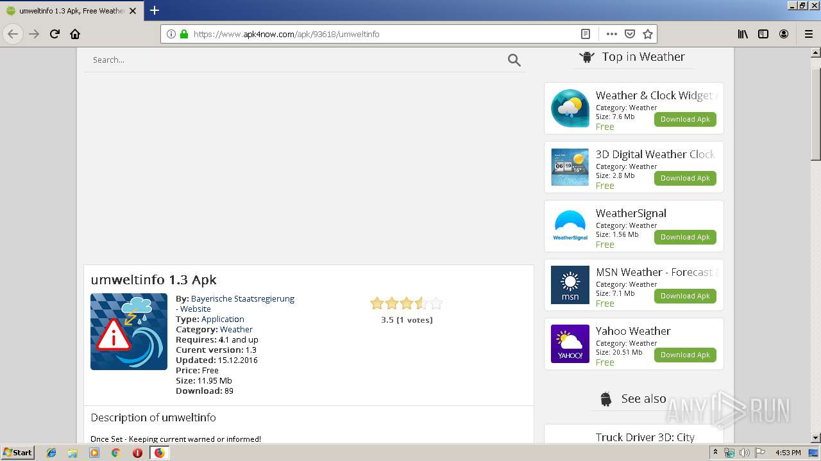This screenshot has height=461, width=821.
Task: Reload the current page
Action: [55, 34]
